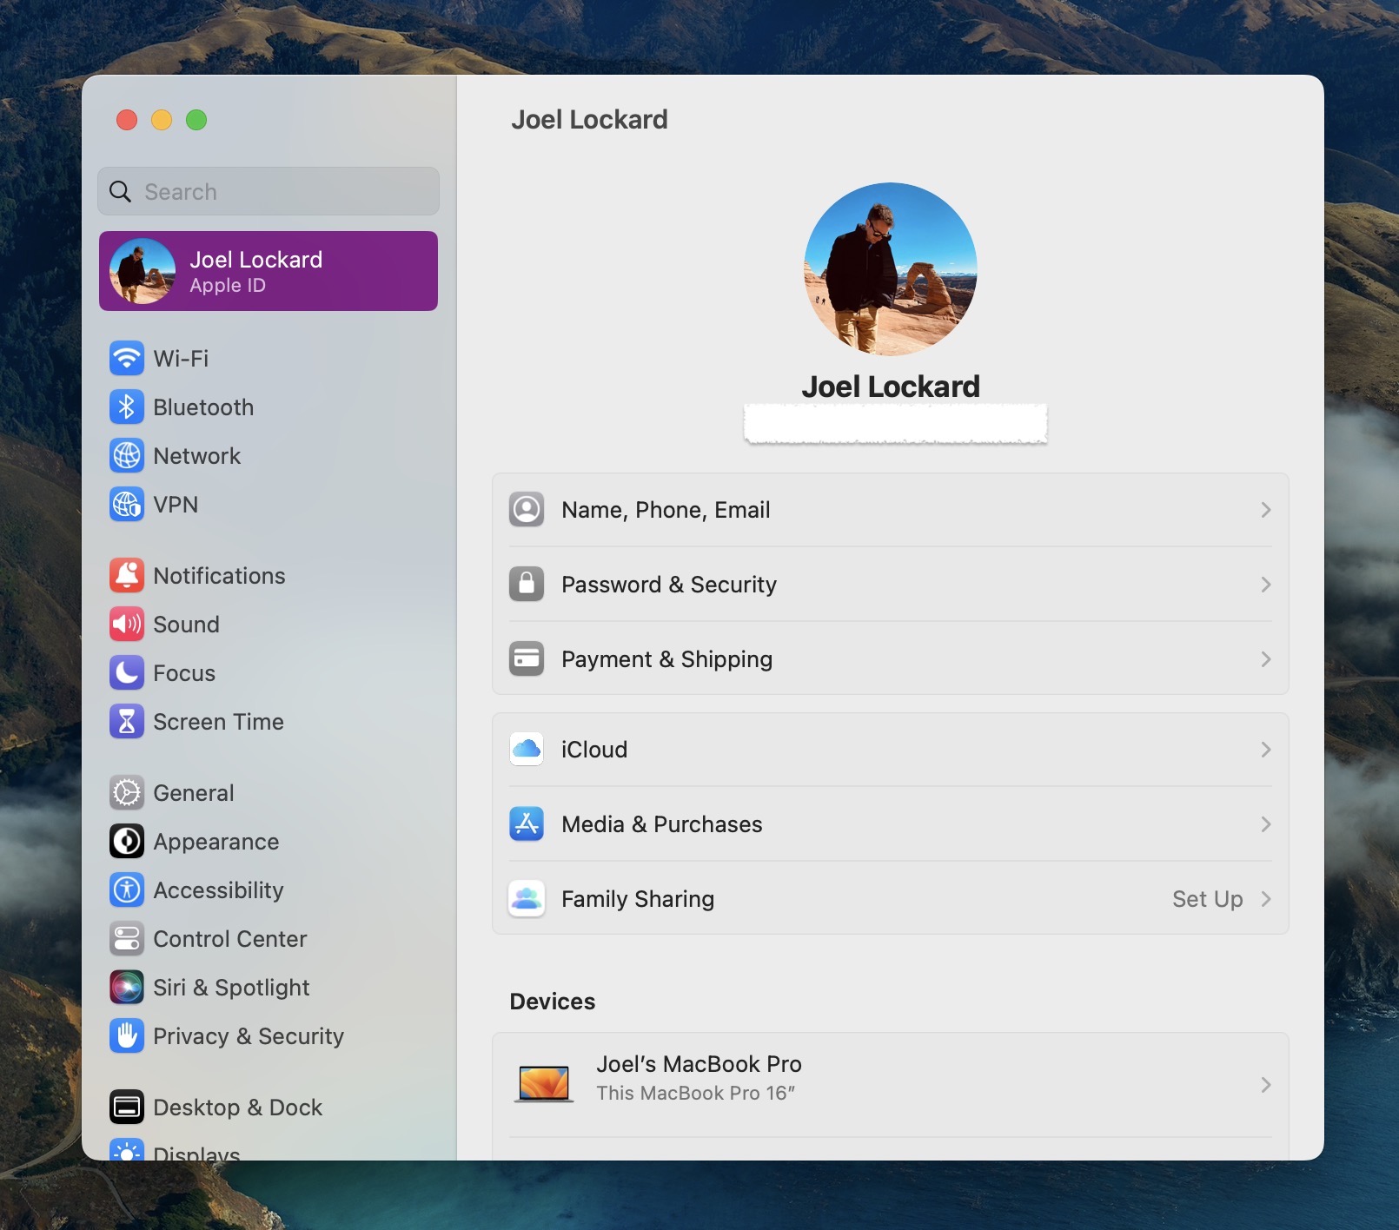Expand Media & Purchases chevron
The width and height of the screenshot is (1399, 1230).
point(1266,824)
